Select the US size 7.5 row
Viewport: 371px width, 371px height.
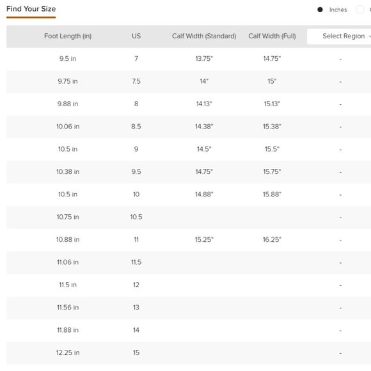tap(189, 81)
